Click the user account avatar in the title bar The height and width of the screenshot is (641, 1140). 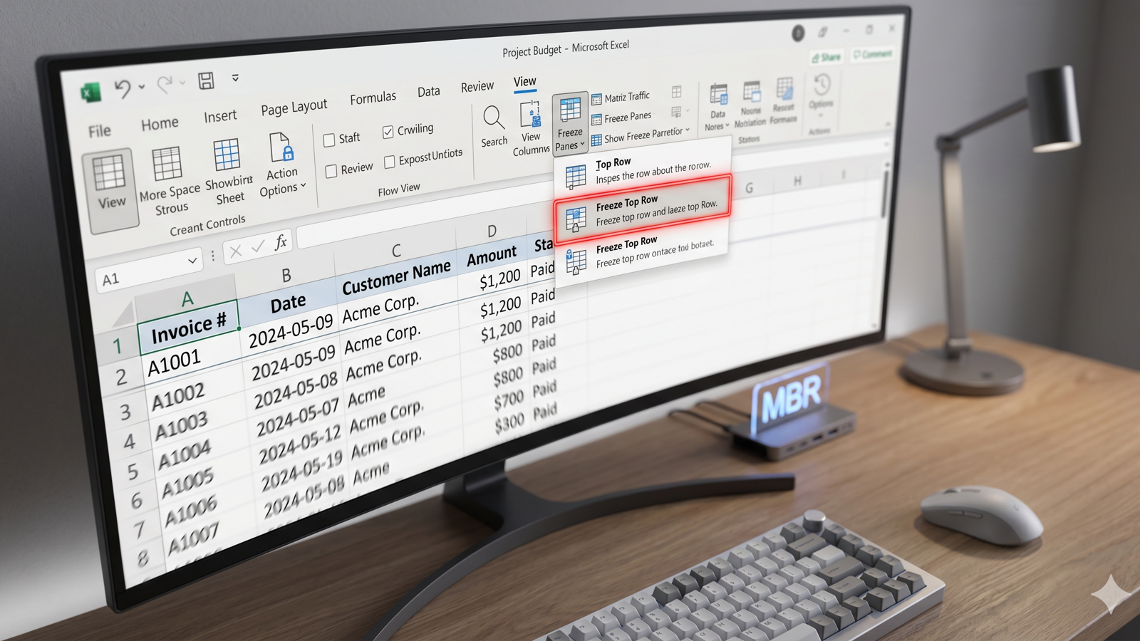click(799, 33)
